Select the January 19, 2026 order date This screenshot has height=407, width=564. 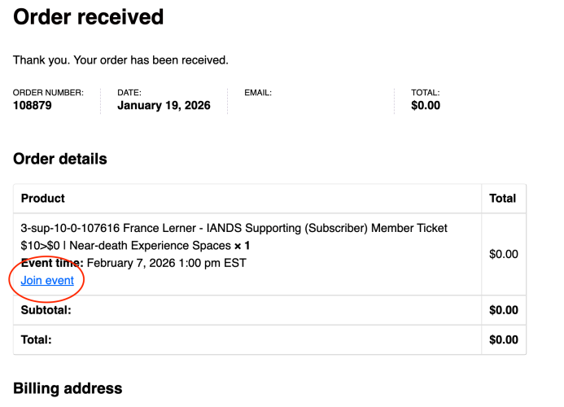tap(164, 106)
